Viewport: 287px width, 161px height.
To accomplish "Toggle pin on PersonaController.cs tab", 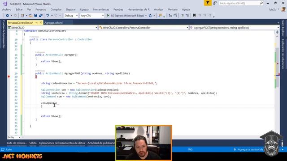I will tap(36, 23).
